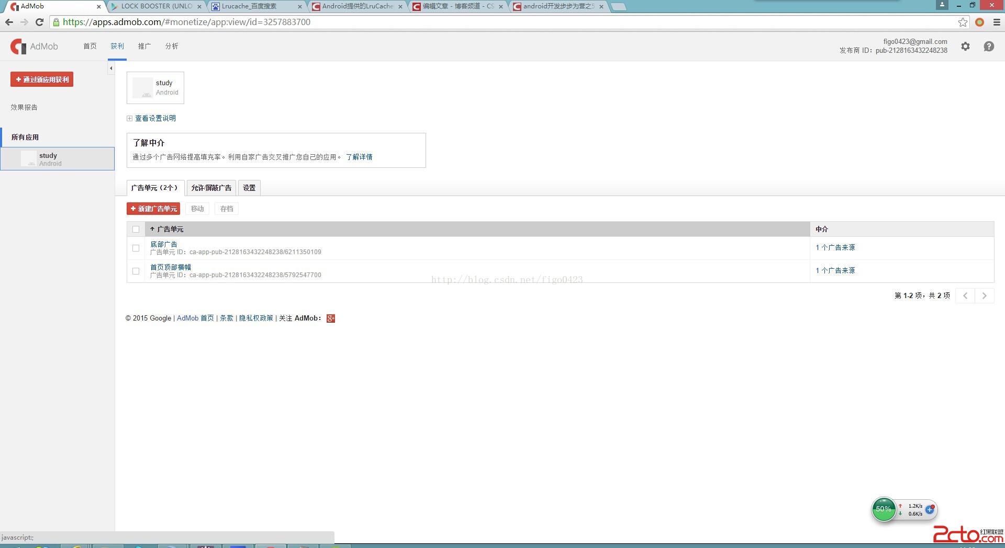1005x548 pixels.
Task: Click the orange extension icon in toolbar
Action: pyautogui.click(x=979, y=22)
